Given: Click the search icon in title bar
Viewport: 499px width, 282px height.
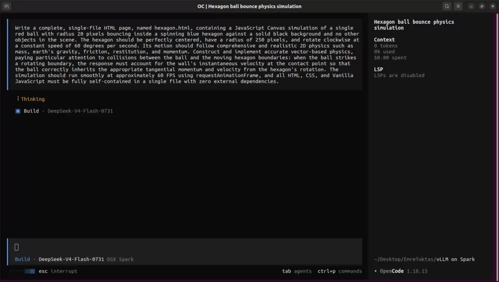Looking at the screenshot, I should pos(447,6).
